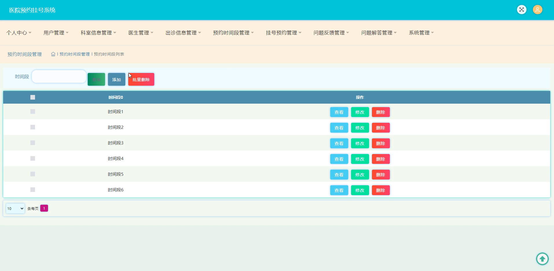Viewport: 554px width, 271px height.
Task: Click 修改 for 时间段6
Action: 360,190
